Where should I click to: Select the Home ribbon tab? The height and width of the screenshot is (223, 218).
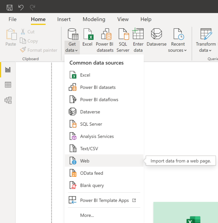click(38, 19)
